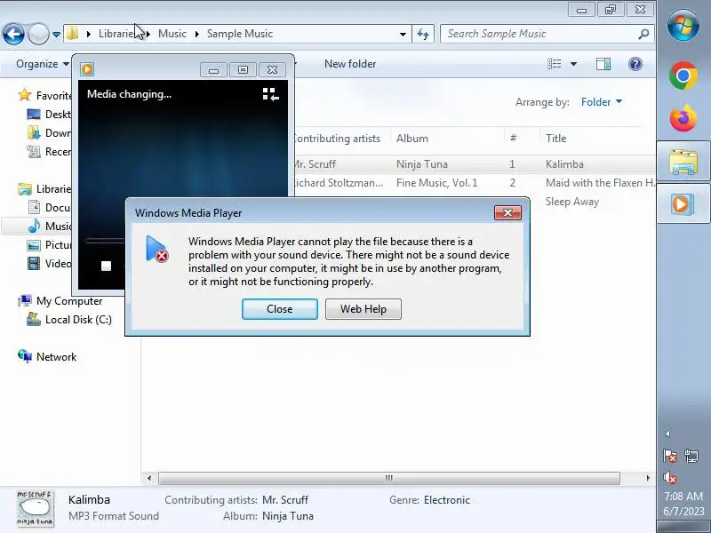
Task: Click the scroll right arrow
Action: pyautogui.click(x=648, y=478)
